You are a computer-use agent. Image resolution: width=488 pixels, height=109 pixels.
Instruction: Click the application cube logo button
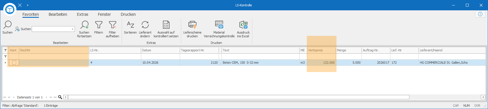10,9
